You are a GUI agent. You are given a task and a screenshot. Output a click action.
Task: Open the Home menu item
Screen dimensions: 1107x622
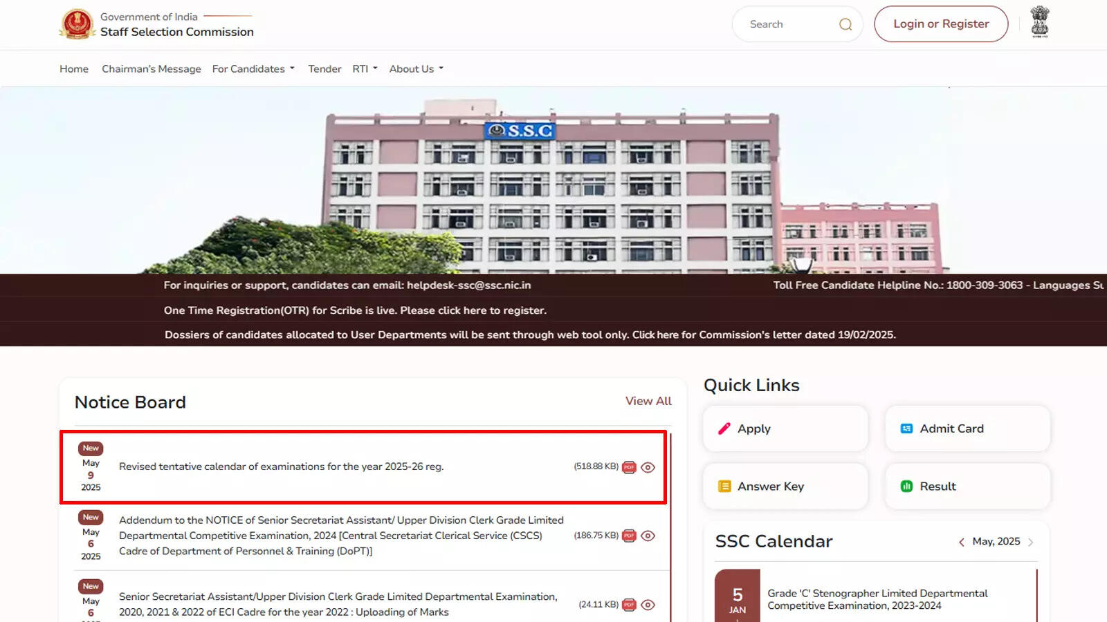pyautogui.click(x=74, y=69)
